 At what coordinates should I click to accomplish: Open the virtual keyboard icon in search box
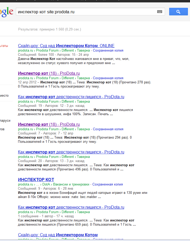tap(160, 12)
